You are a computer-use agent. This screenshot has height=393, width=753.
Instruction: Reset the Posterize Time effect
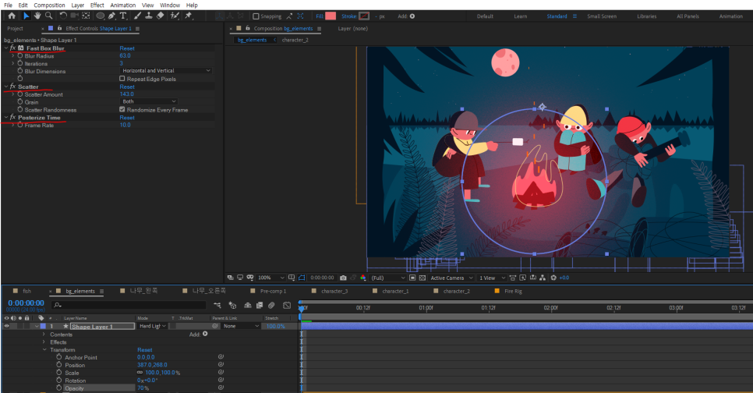tap(127, 118)
